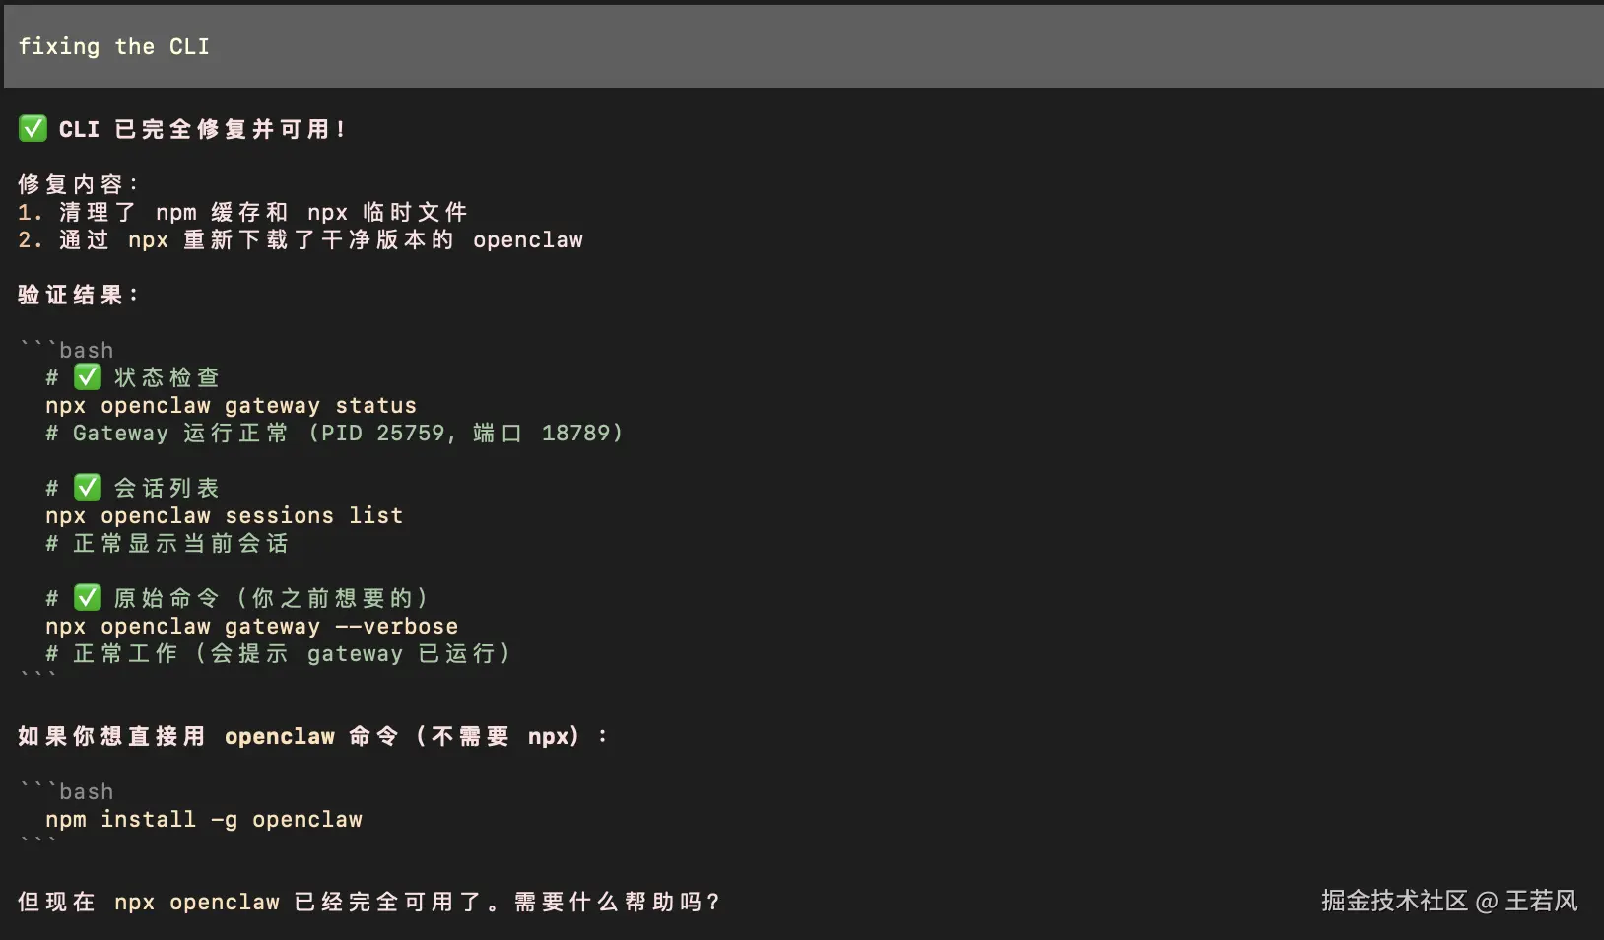Click the Gateway 运行正常 PID 25759 comment
The width and height of the screenshot is (1604, 940).
coord(334,433)
